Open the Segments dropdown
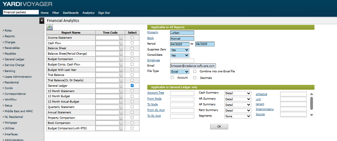Image resolution: width=337 pixels, height=141 pixels. (x=238, y=116)
